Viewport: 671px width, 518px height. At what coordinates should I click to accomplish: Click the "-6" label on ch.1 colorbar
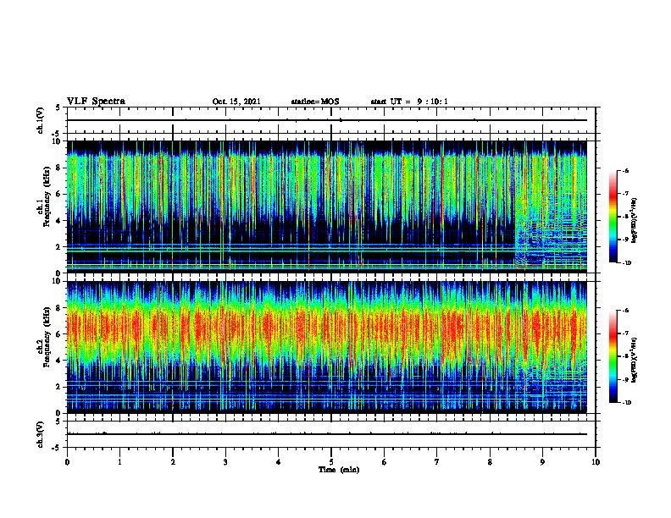[625, 170]
